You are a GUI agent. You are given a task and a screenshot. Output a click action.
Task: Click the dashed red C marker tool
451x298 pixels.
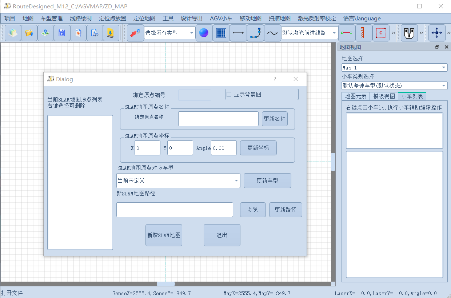(381, 32)
